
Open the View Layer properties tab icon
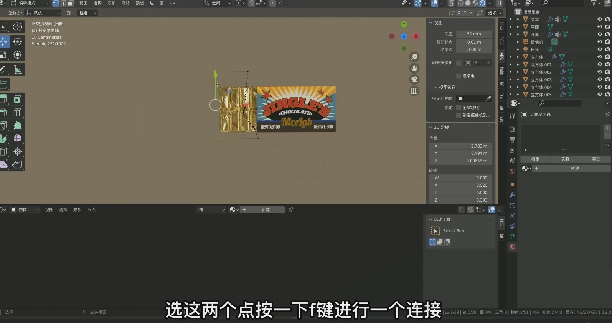tap(512, 150)
